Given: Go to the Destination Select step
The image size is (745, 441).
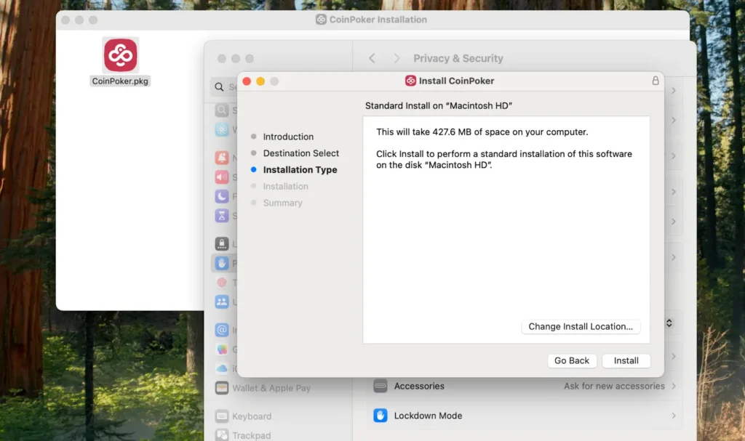Looking at the screenshot, I should coord(300,153).
